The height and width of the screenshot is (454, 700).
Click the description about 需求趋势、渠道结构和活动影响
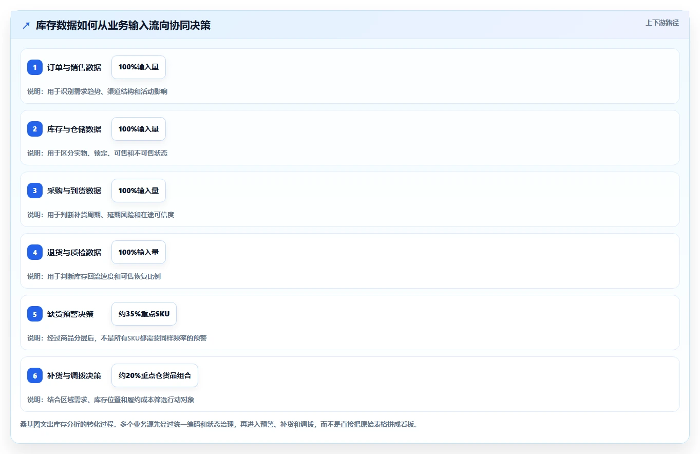[x=97, y=91]
